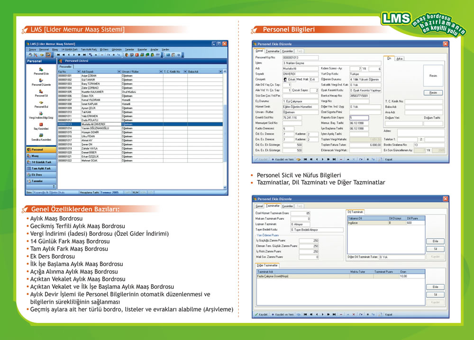The width and height of the screenshot is (474, 340).
Task: Select 14 Günlük Fark in navigation bar
Action: click(41, 162)
